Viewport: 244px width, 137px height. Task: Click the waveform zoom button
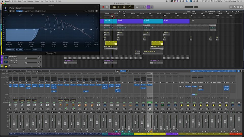point(219,11)
